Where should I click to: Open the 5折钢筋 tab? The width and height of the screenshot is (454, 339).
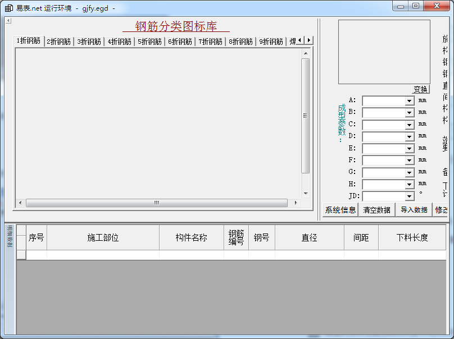point(149,42)
